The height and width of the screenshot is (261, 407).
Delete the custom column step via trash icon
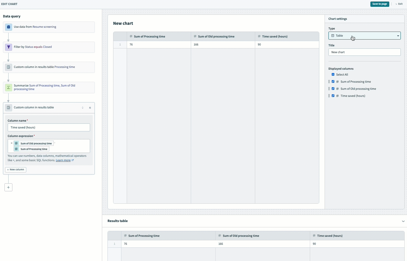click(90, 108)
